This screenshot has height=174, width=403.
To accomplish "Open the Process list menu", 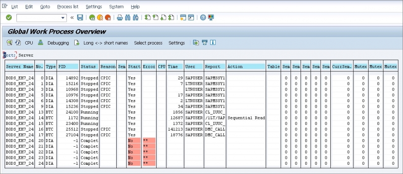I will pos(68,7).
